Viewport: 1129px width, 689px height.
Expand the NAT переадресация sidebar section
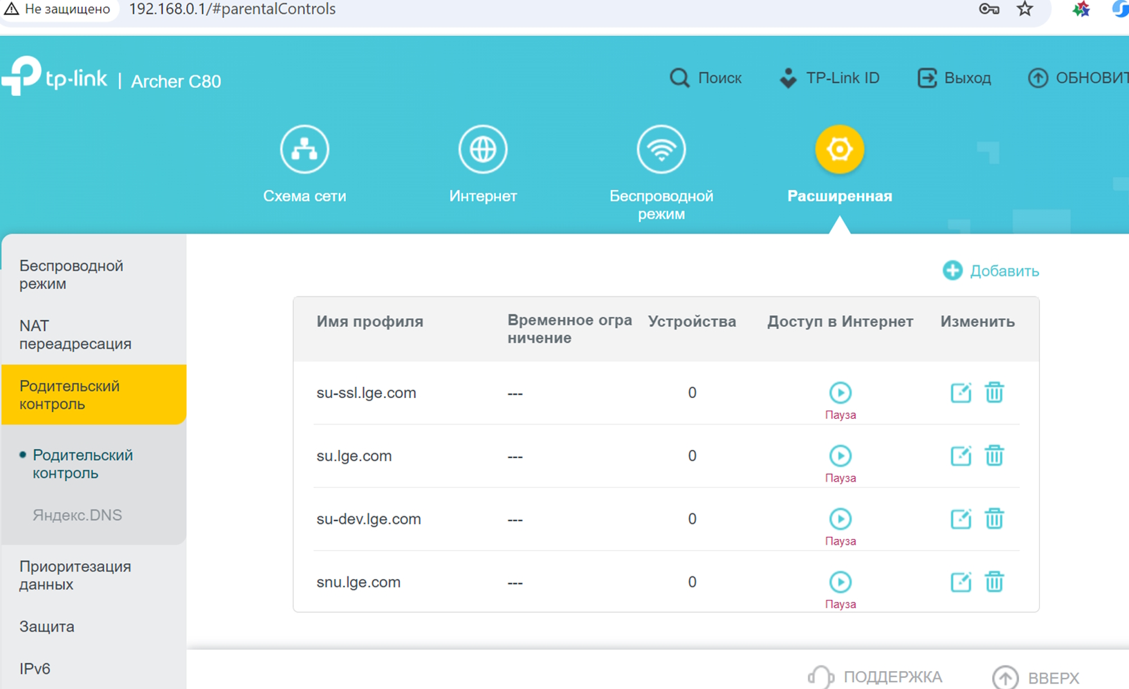click(x=75, y=334)
